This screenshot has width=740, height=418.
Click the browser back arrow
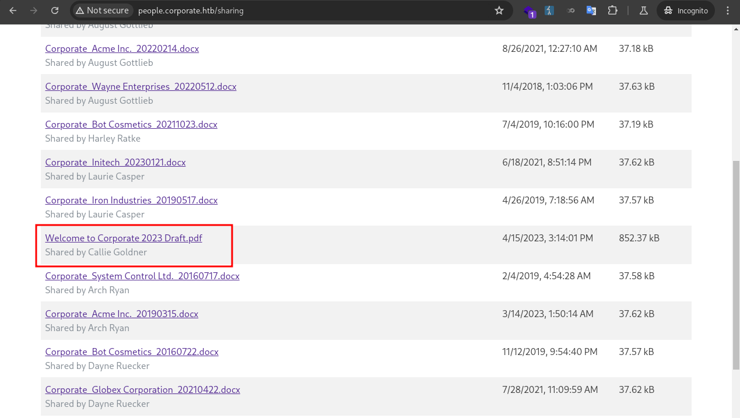pos(13,10)
